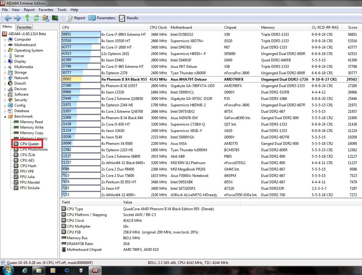Screen dimensions: 362x275
Task: Select the FPU Julia benchmark
Action: pyautogui.click(x=27, y=177)
